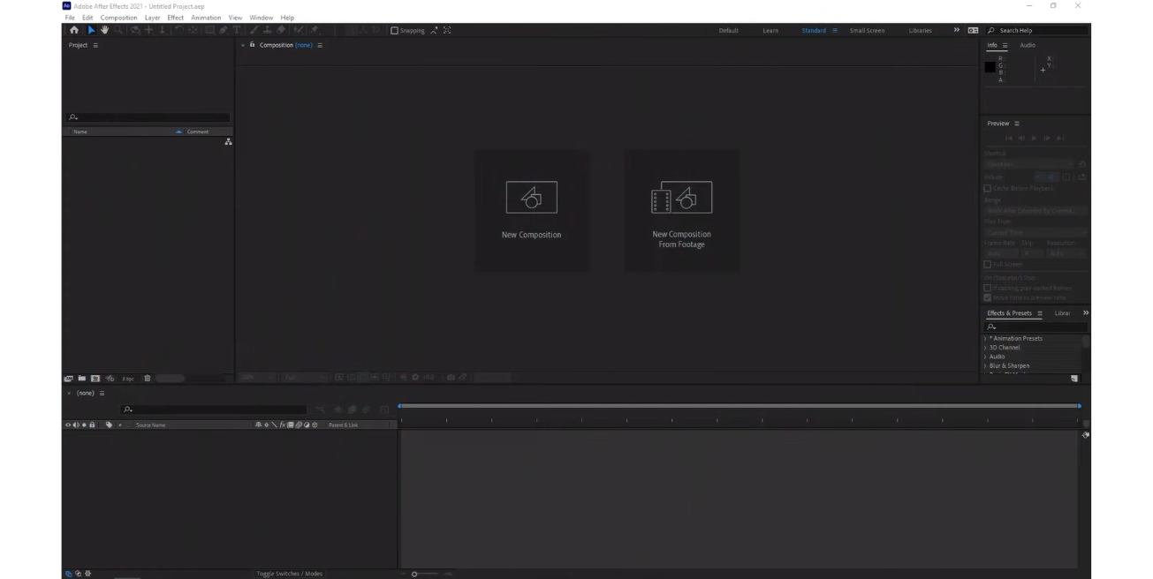The width and height of the screenshot is (1153, 579).
Task: Click the lock column header in timeline
Action: coord(92,425)
